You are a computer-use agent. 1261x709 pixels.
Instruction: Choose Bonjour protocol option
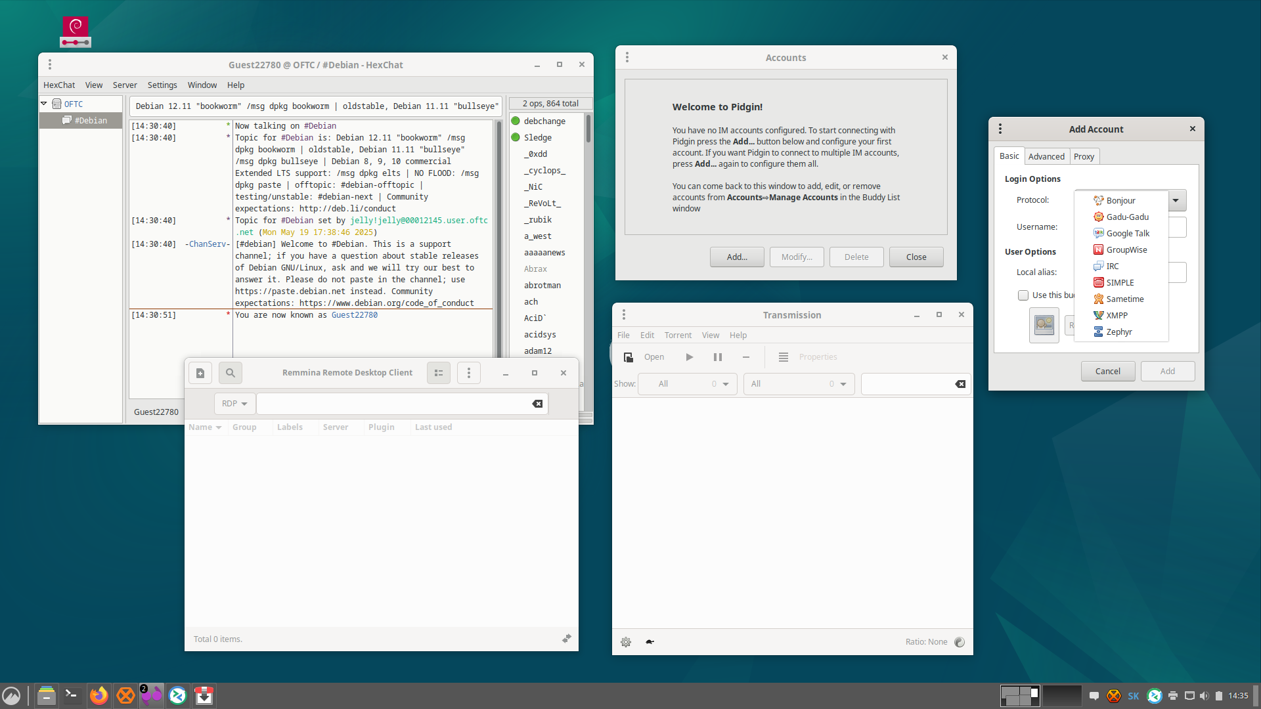click(1121, 201)
